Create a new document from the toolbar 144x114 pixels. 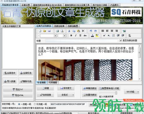pyautogui.click(x=40, y=31)
